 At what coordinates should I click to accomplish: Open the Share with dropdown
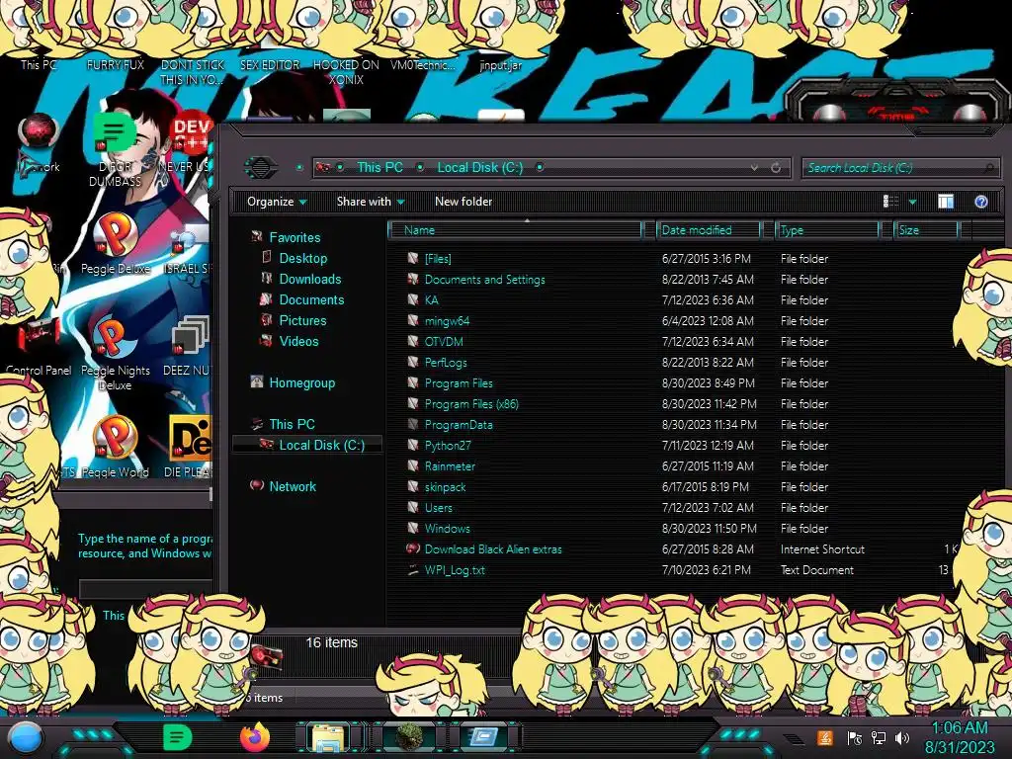click(371, 202)
